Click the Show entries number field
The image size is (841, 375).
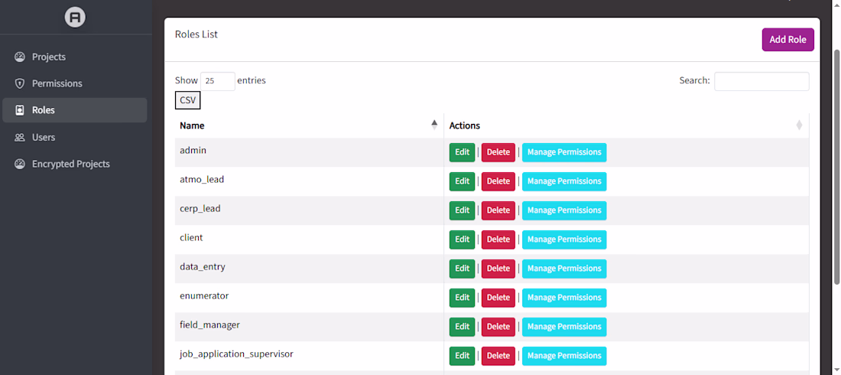pos(218,81)
